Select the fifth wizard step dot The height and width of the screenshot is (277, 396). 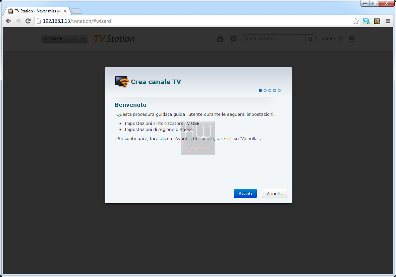(x=279, y=91)
